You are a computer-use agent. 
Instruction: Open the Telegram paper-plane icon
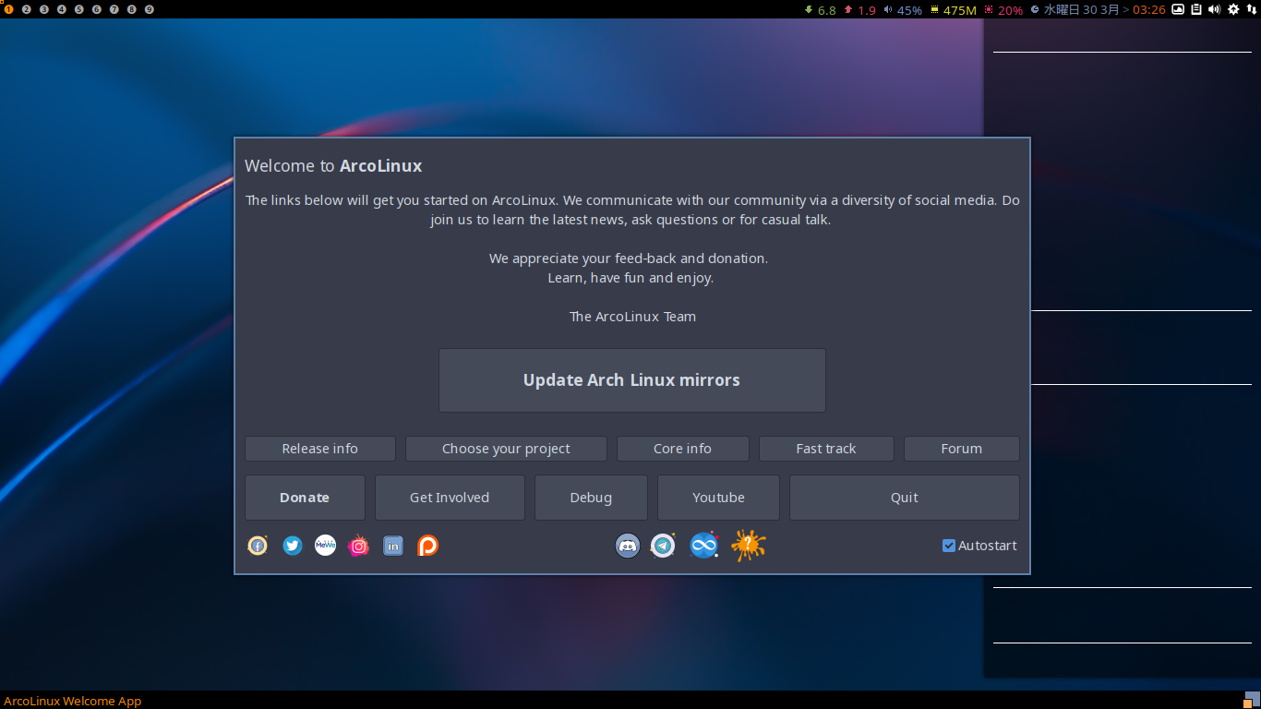pos(663,546)
